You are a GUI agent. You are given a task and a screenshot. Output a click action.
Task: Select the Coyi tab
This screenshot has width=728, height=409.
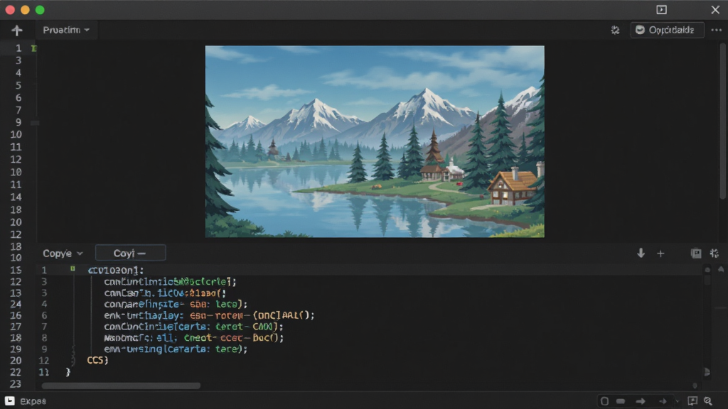pos(130,253)
